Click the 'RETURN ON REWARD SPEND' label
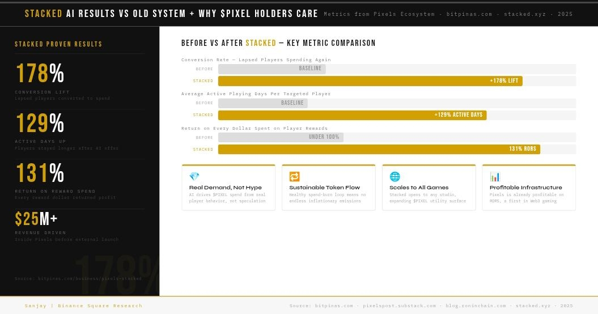This screenshot has height=314, width=598. point(55,191)
